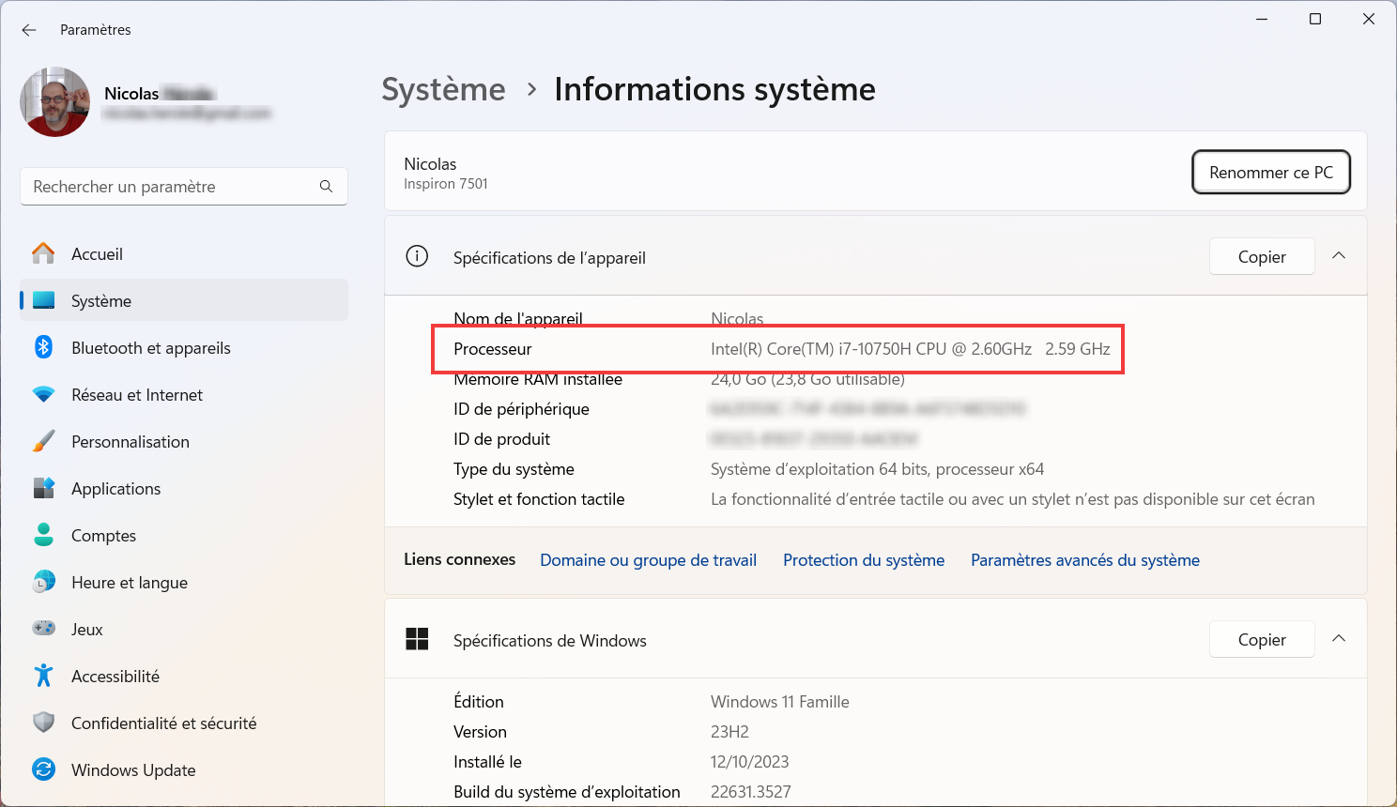Click the install date 12/10/2023
Viewport: 1397px width, 807px height.
click(x=749, y=762)
